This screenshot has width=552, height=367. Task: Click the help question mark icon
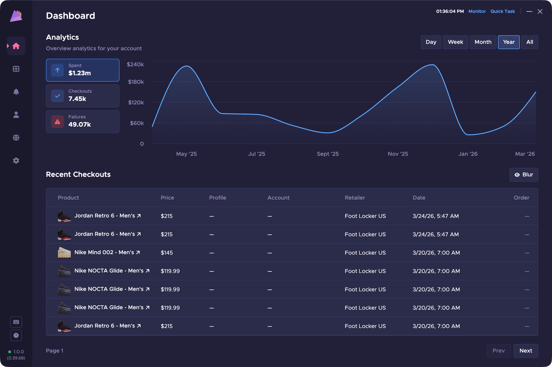(16, 335)
